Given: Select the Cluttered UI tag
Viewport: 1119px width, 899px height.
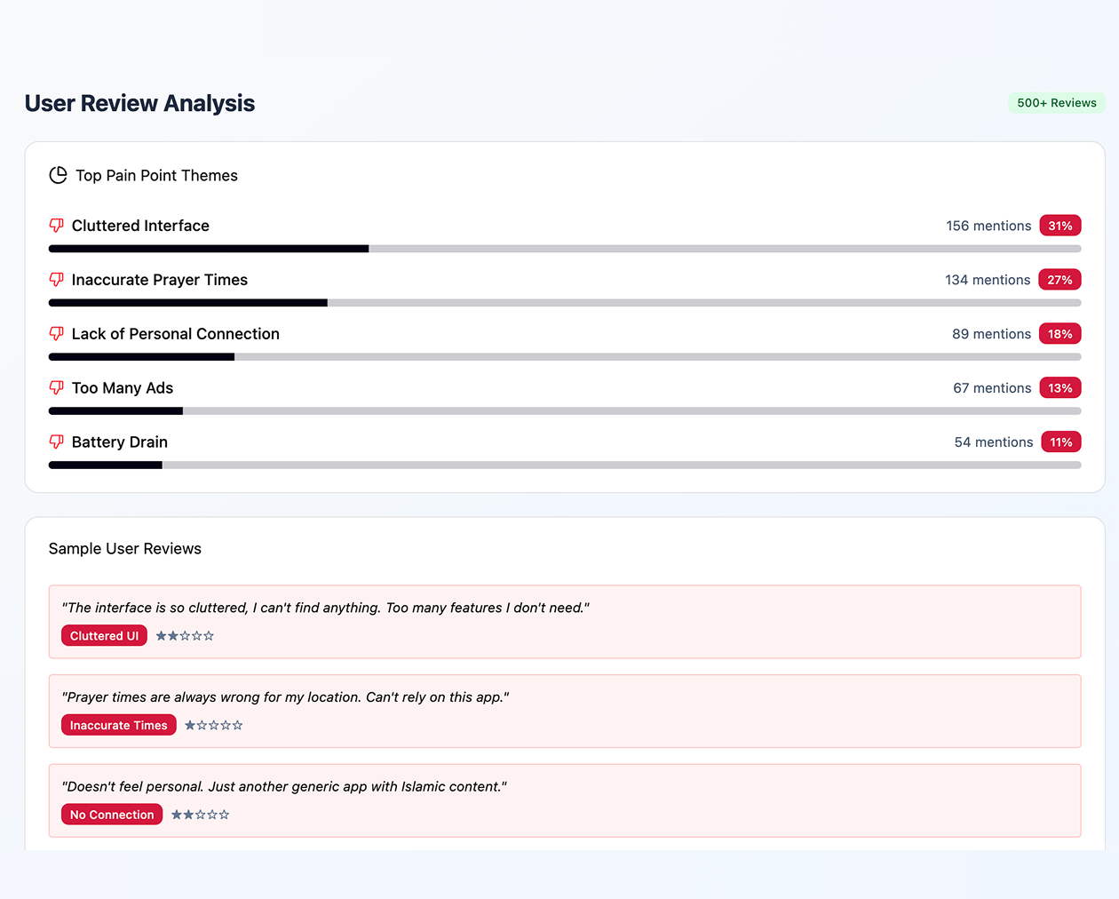Looking at the screenshot, I should pos(104,636).
